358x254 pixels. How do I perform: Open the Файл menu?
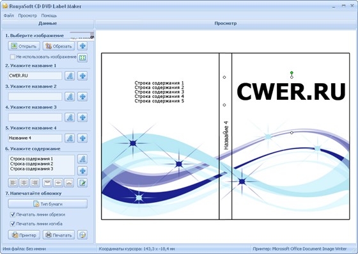tap(9, 15)
